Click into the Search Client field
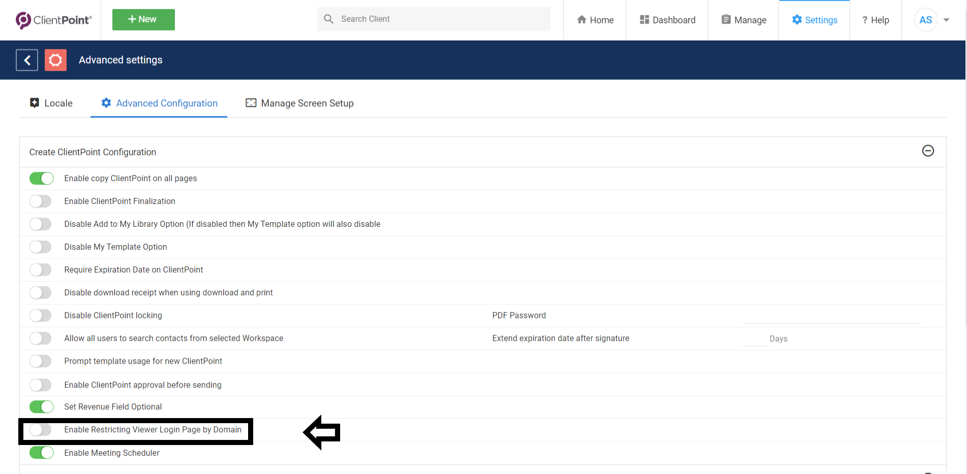The image size is (967, 474). pyautogui.click(x=434, y=19)
